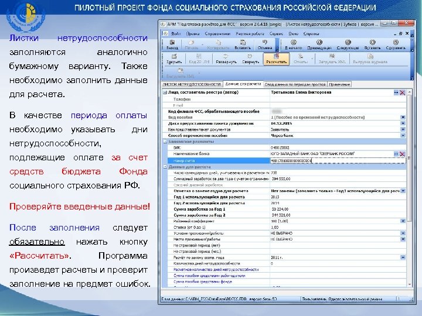This screenshot has width=422, height=316.
Task: Click the Ставка (от 0 до 1) value
Action: [338, 227]
